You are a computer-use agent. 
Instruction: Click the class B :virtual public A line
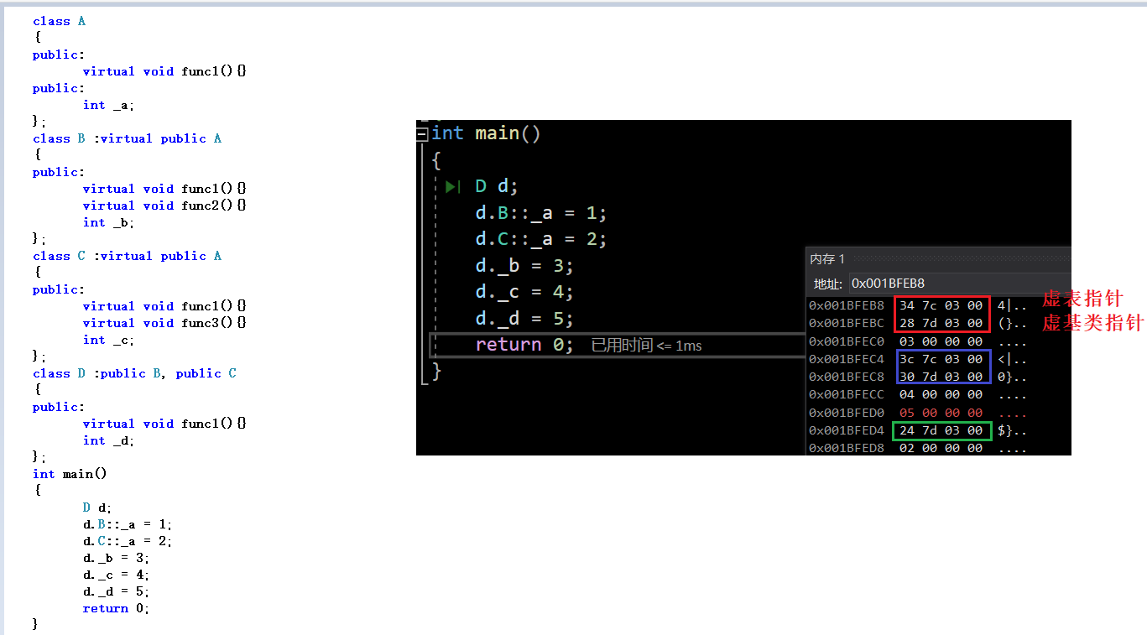pos(127,138)
